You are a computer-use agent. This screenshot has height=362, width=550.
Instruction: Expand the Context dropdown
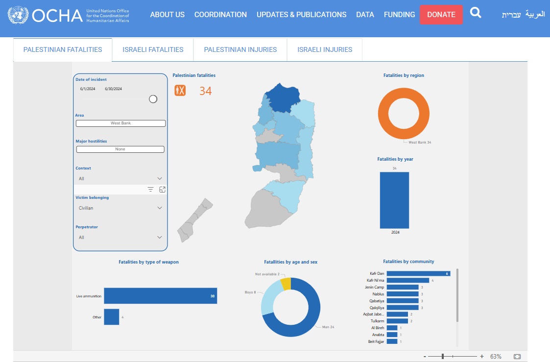click(x=120, y=179)
